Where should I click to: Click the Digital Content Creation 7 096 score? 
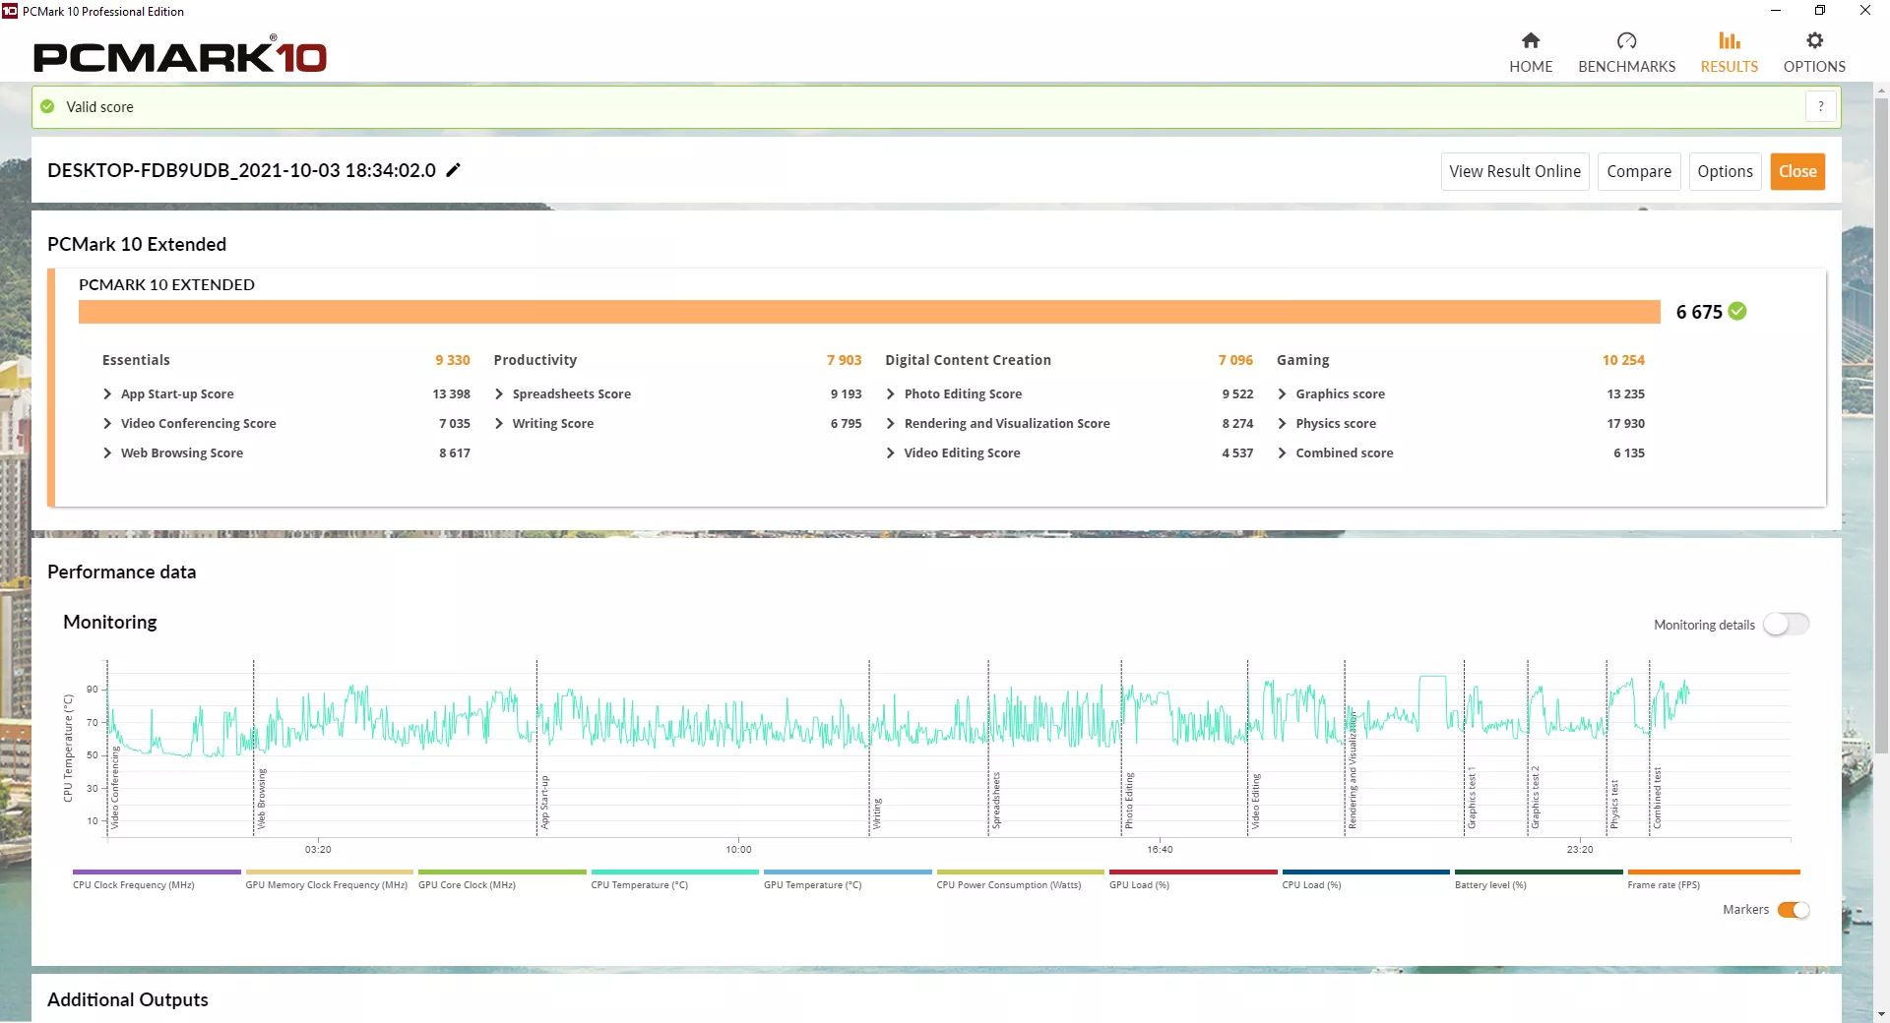pyautogui.click(x=1235, y=360)
